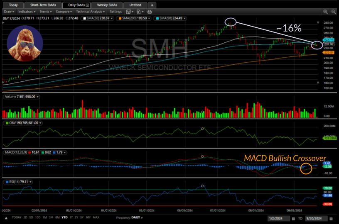Viewport: 339px width, 224px height.
Task: Select the 1Y time range
Action: point(71,217)
